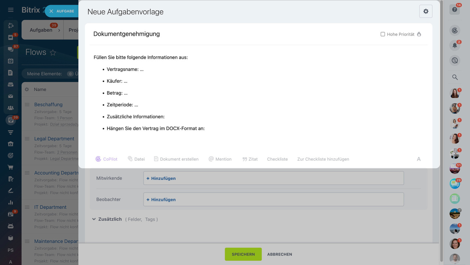470x265 pixels.
Task: Open the hamburger main menu
Action: [11, 10]
